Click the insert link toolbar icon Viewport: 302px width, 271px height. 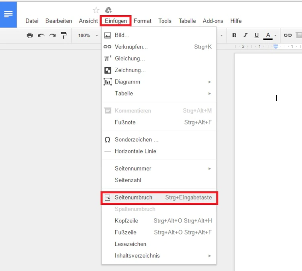(x=288, y=35)
